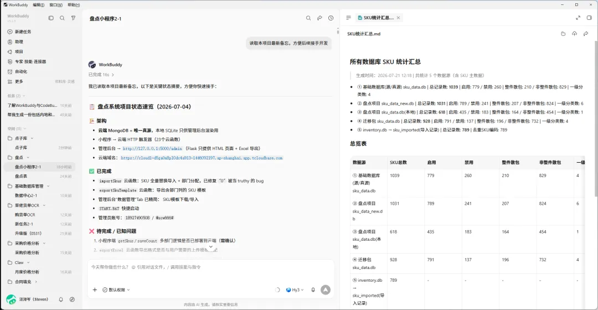Open the 窗口(W) menu
Viewport: 598px width, 310px height.
(x=56, y=5)
